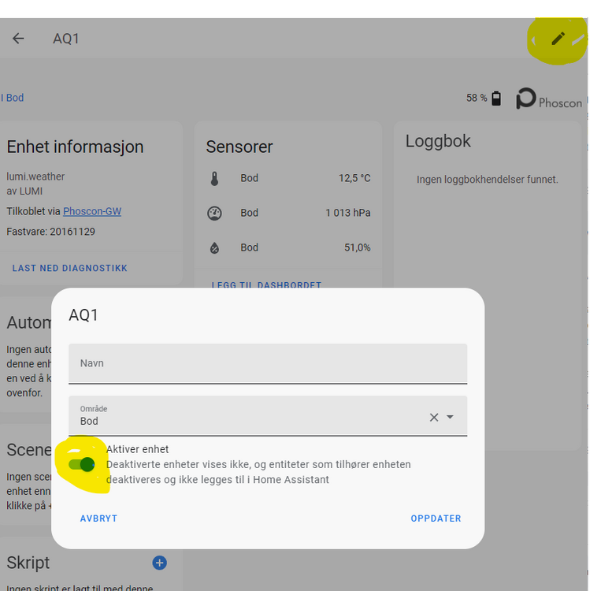
Task: Click the lumi.weather model text
Action: (x=35, y=177)
